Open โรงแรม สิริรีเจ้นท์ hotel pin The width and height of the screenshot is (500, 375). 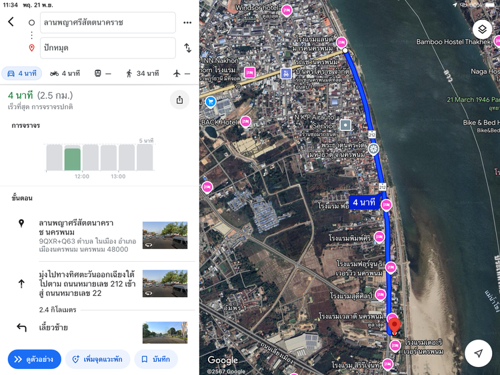tap(387, 364)
